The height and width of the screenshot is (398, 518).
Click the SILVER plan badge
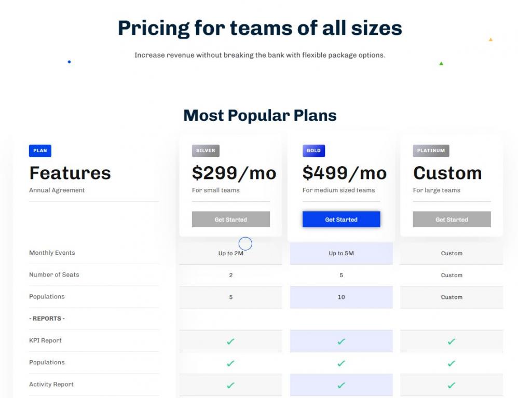206,150
